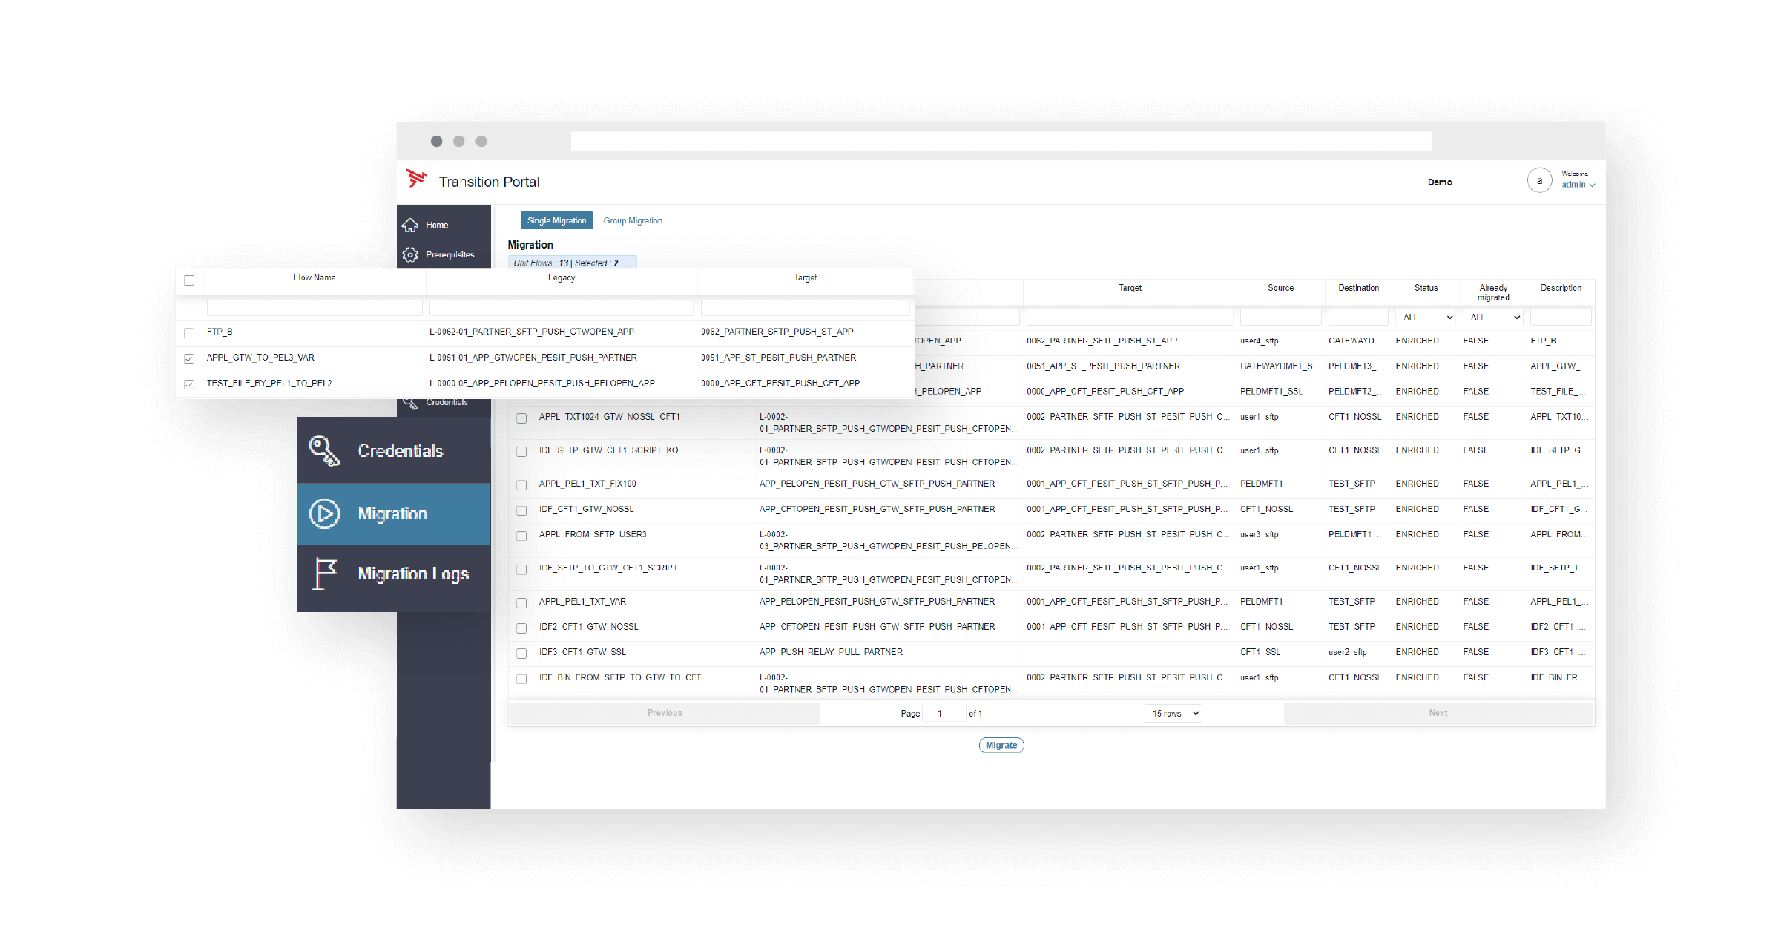
Task: Open Home in the sidebar menu
Action: 444,225
